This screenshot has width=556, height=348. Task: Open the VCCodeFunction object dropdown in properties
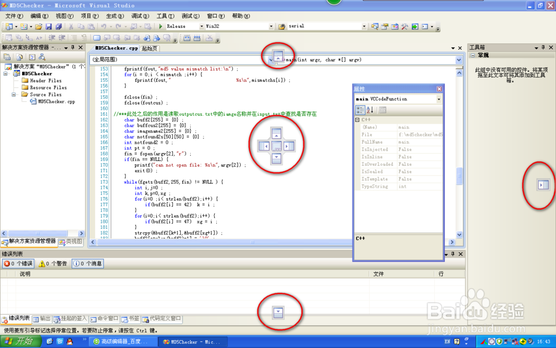tap(439, 99)
